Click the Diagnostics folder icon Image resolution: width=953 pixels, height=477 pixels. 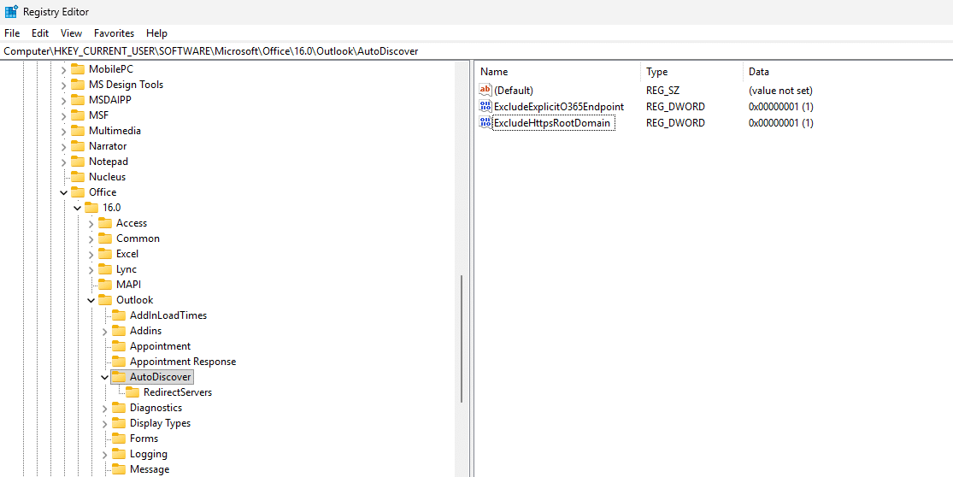(119, 408)
